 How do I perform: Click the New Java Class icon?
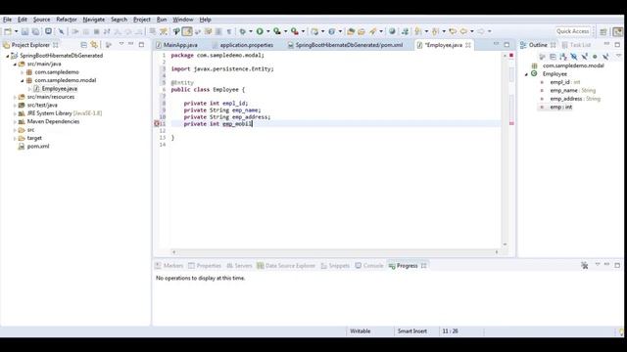pos(332,31)
